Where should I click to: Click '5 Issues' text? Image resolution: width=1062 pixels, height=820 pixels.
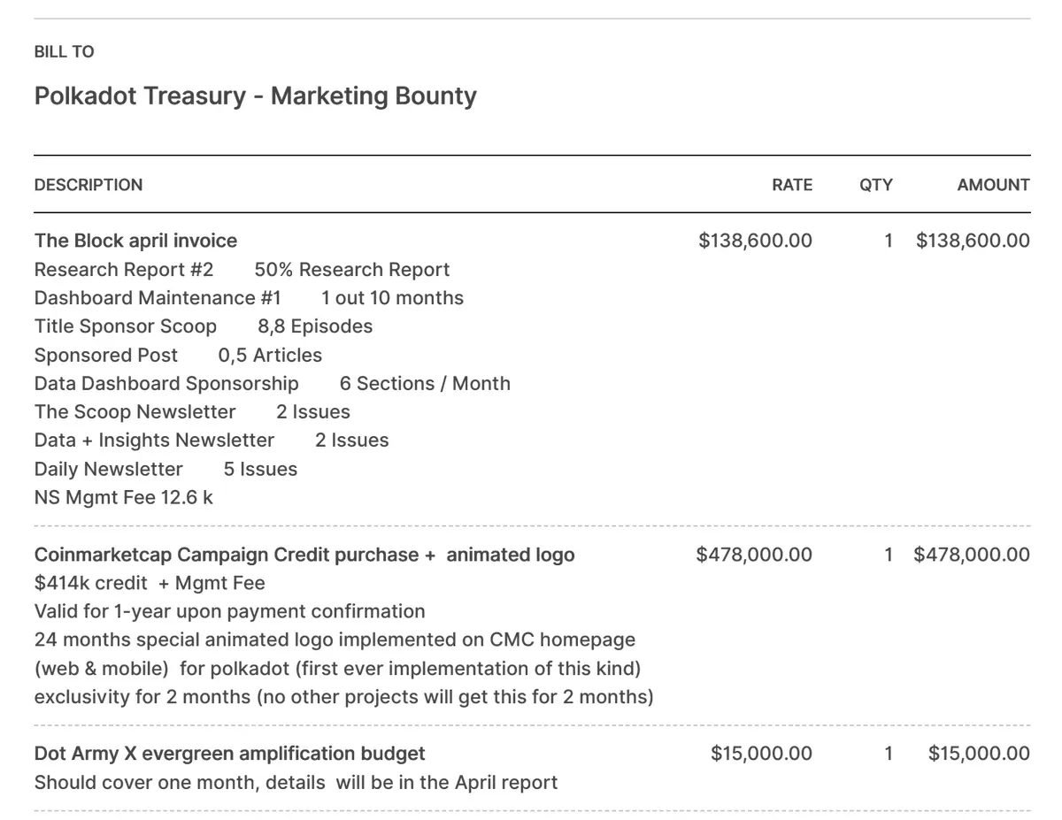[x=260, y=469]
